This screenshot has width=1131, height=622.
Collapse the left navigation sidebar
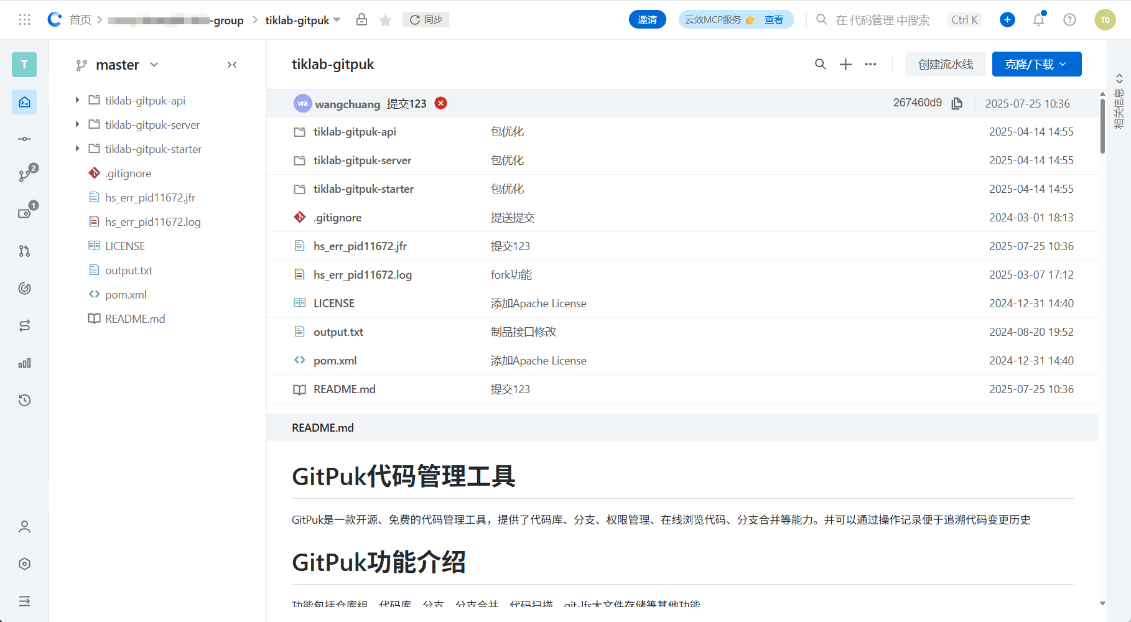pyautogui.click(x=24, y=601)
